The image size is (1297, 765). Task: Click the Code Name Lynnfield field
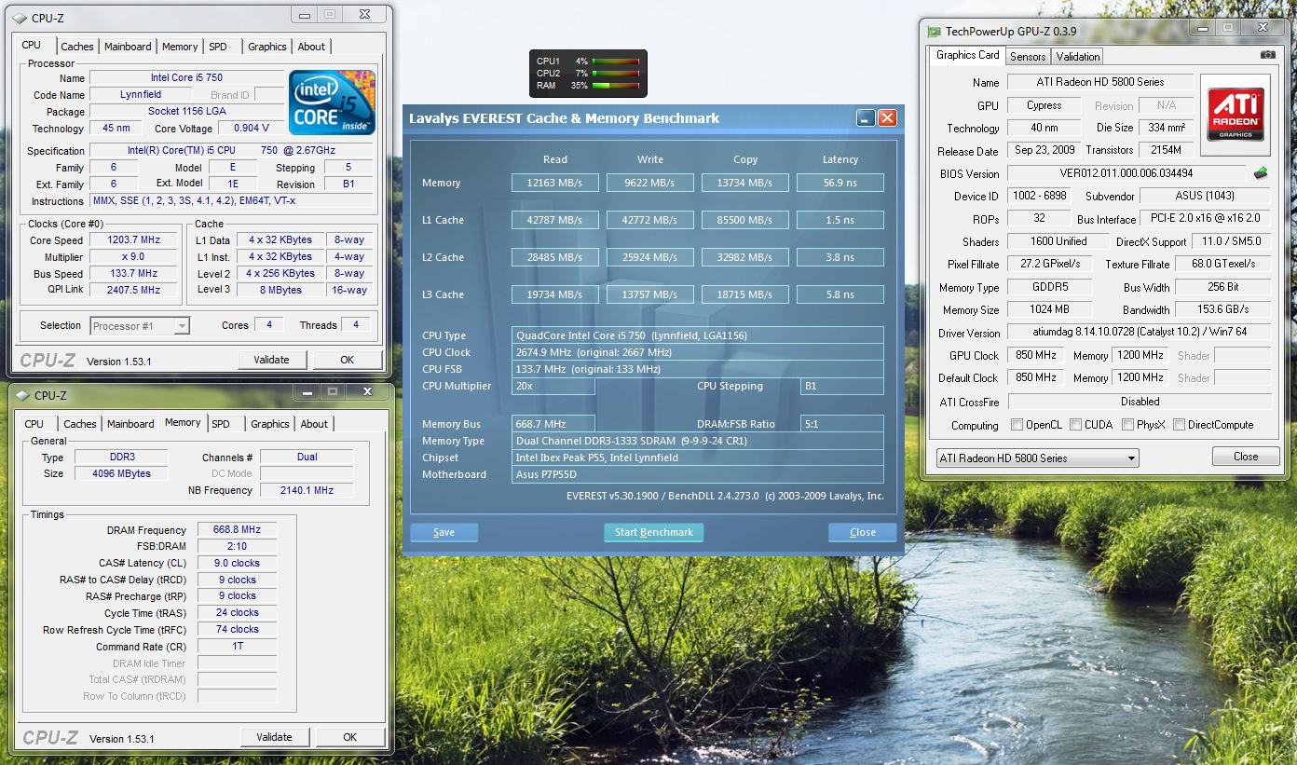[141, 95]
